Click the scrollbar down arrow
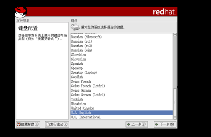The image size is (211, 137). pos(175,118)
